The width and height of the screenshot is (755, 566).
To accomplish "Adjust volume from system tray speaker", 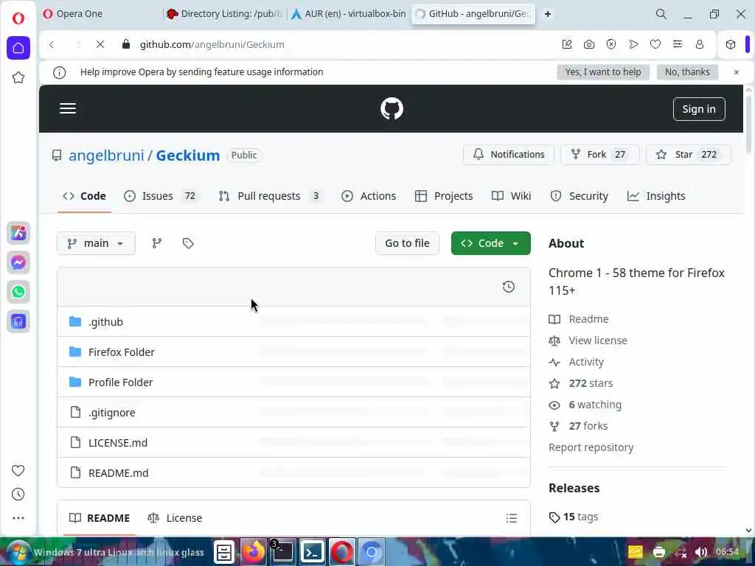I will click(x=701, y=552).
